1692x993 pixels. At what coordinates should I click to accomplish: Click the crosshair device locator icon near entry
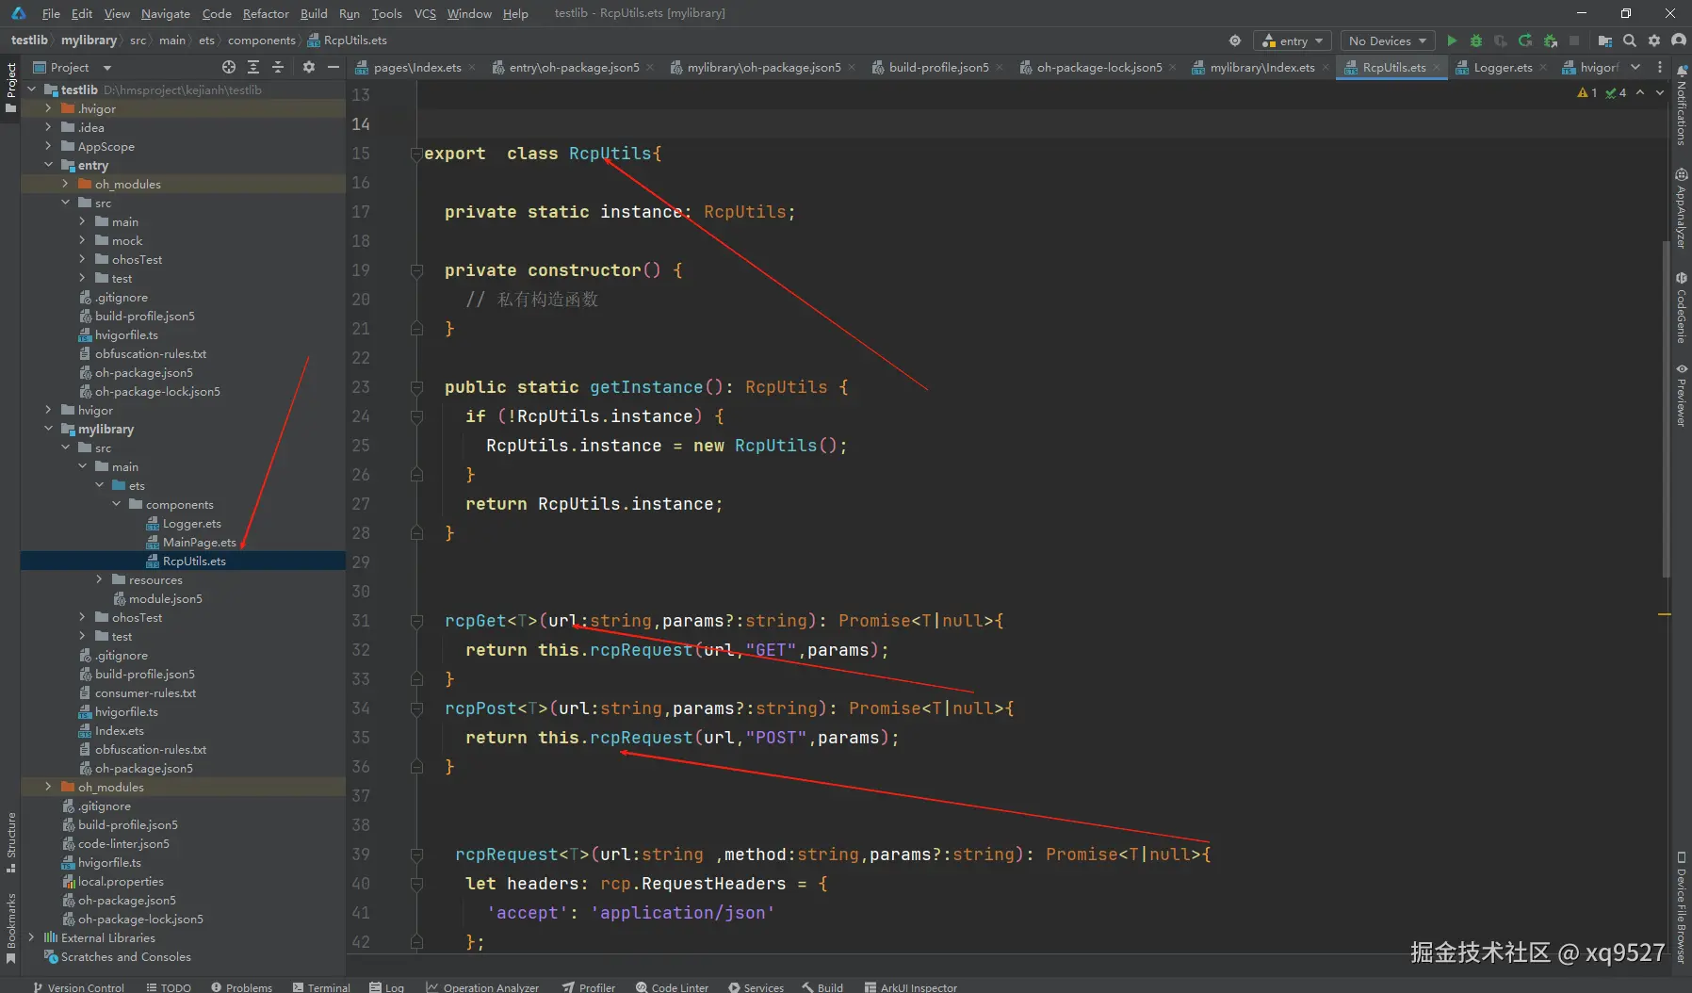pos(1235,41)
